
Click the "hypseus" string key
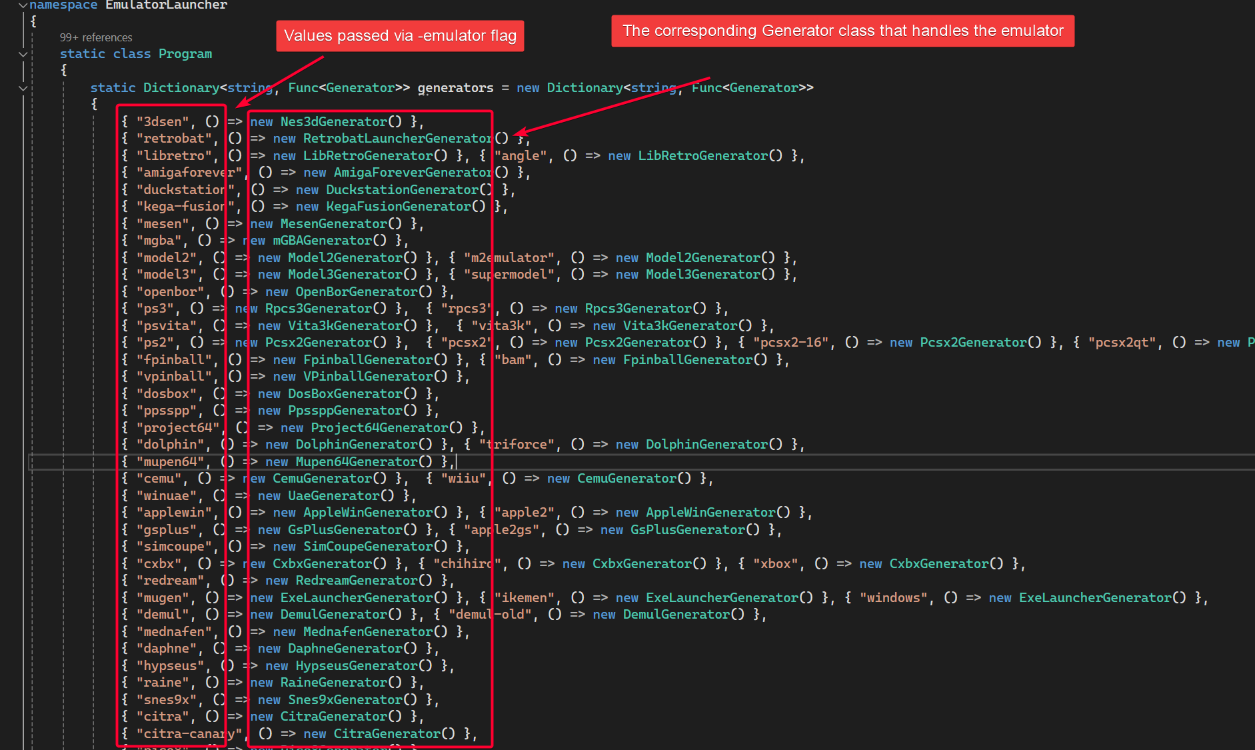171,666
